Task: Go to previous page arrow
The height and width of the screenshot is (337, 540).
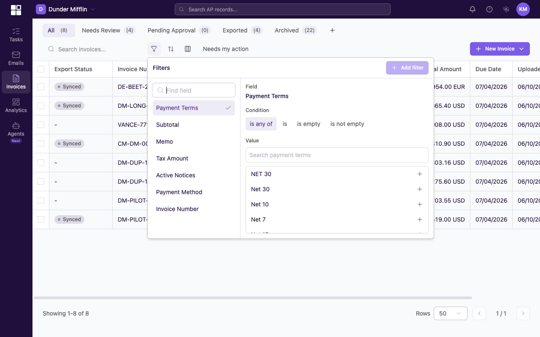Action: [x=479, y=313]
